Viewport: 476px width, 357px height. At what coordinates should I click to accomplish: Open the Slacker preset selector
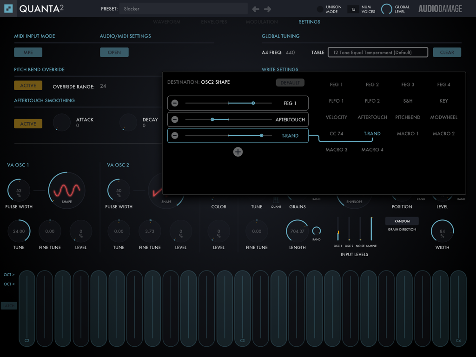pos(184,8)
